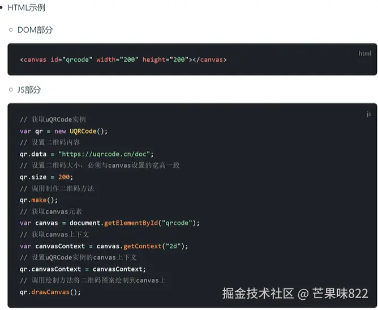Click the comment '设置二维码内容'
378x310 pixels.
pyautogui.click(x=50, y=142)
